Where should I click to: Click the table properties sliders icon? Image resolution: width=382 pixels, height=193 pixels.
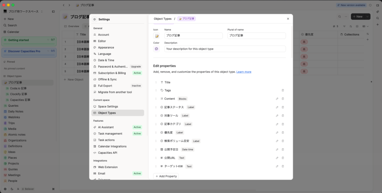click(x=367, y=34)
